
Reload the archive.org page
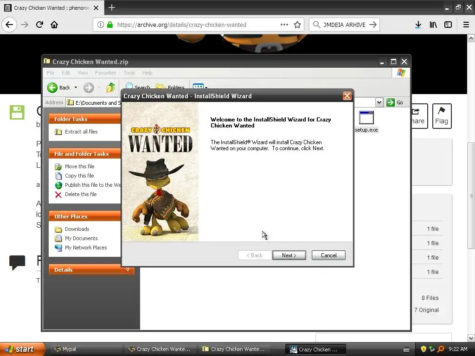coord(39,25)
